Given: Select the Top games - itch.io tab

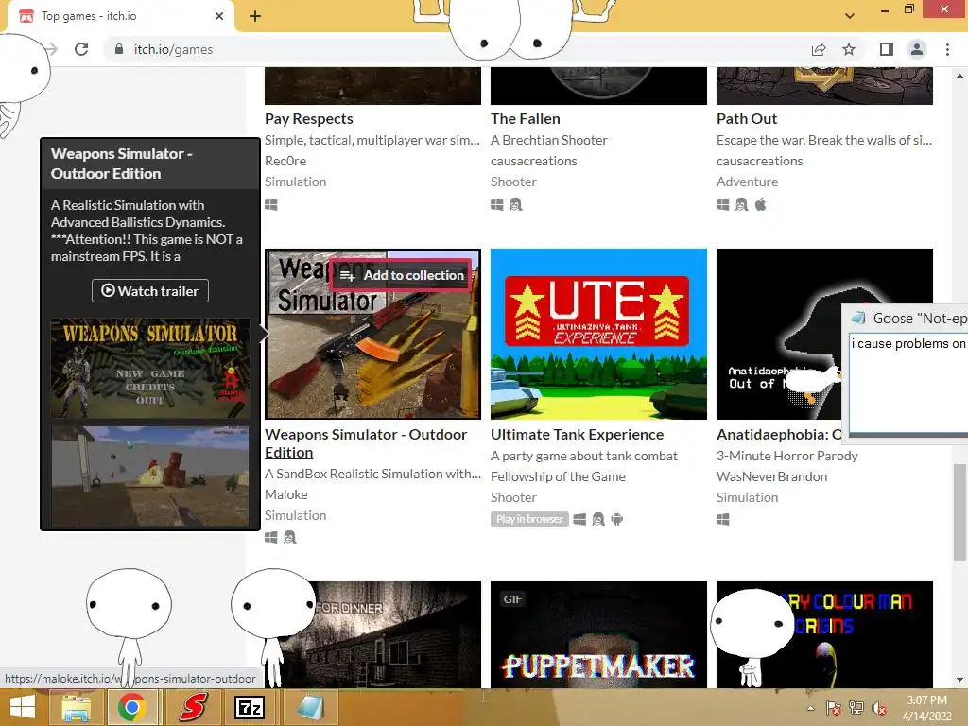Looking at the screenshot, I should [120, 16].
